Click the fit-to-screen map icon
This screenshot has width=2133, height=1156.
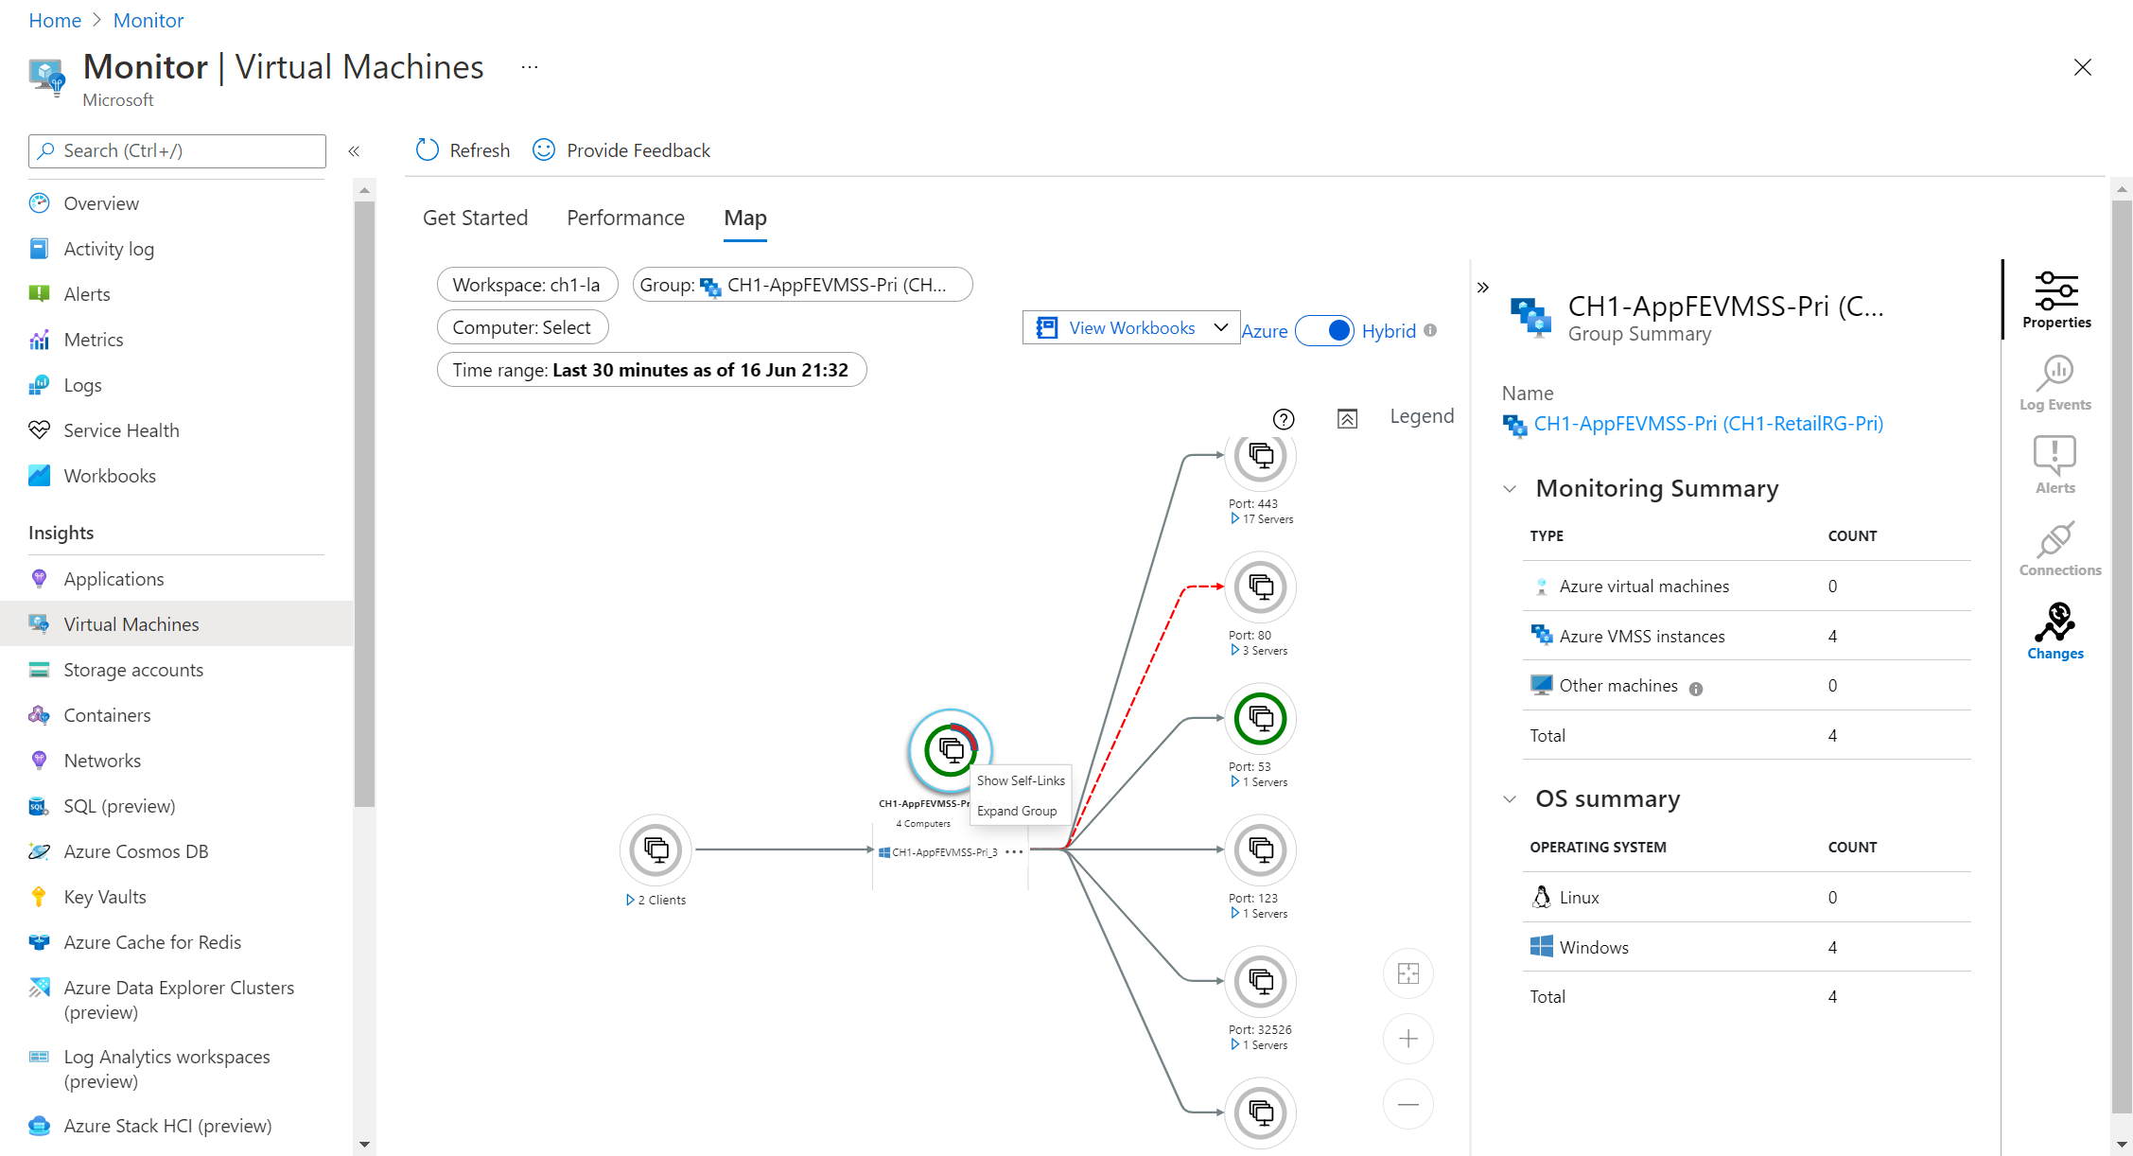[x=1407, y=973]
